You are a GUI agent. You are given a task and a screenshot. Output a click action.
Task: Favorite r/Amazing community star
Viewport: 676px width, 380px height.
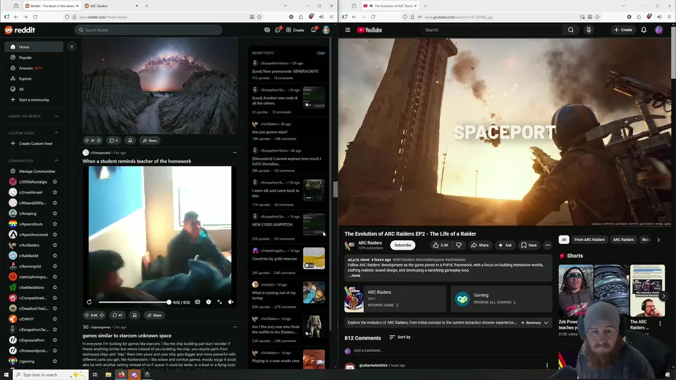[55, 213]
